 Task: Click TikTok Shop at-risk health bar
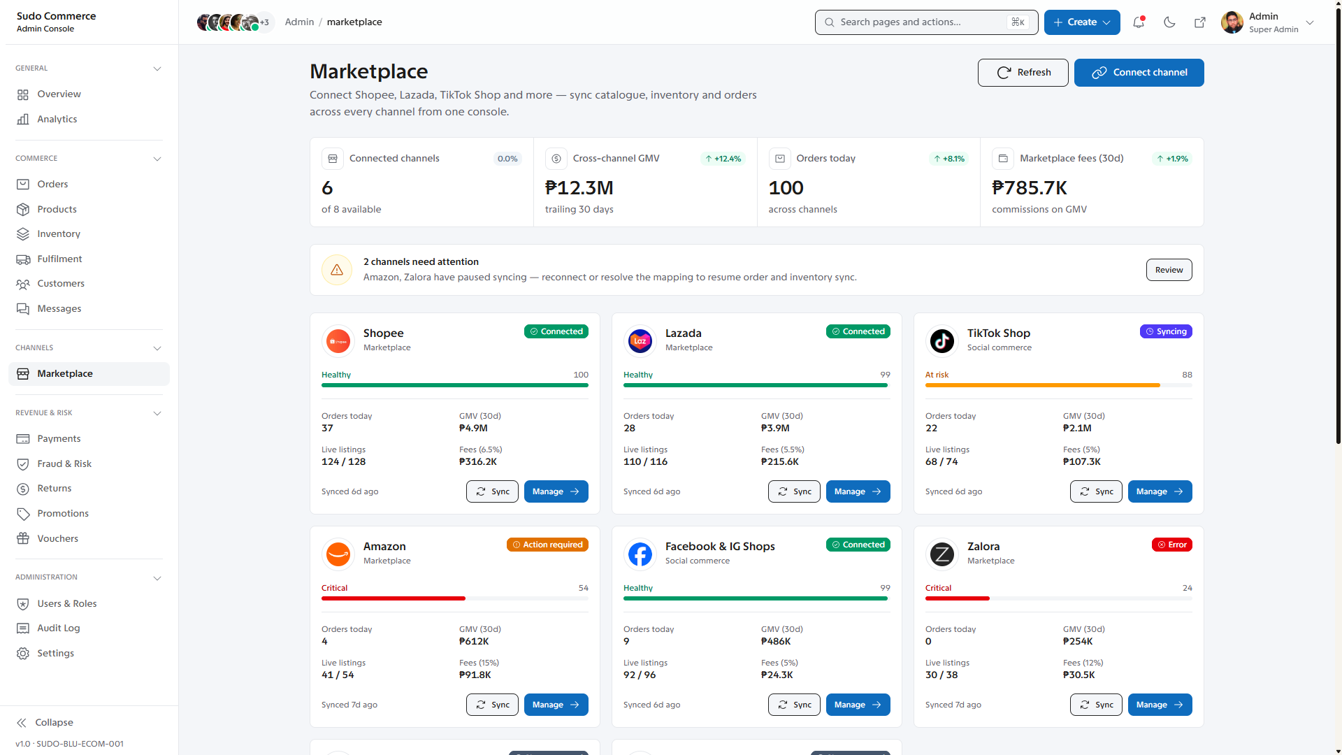click(1059, 385)
